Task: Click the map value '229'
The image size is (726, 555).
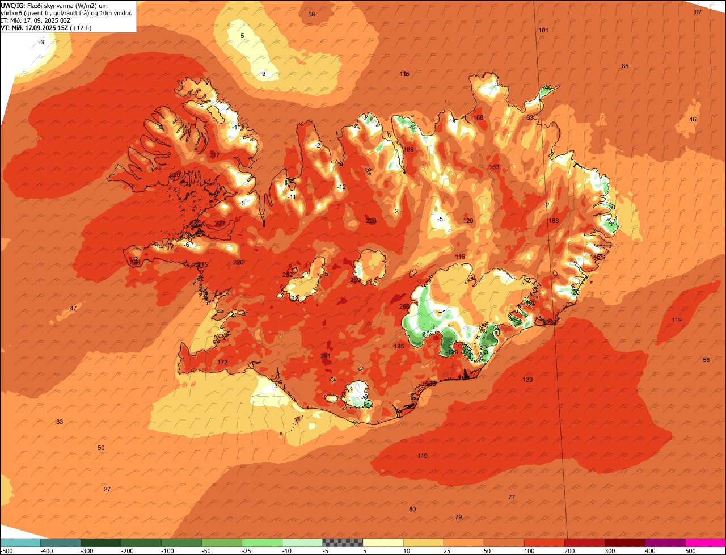Action: click(371, 221)
